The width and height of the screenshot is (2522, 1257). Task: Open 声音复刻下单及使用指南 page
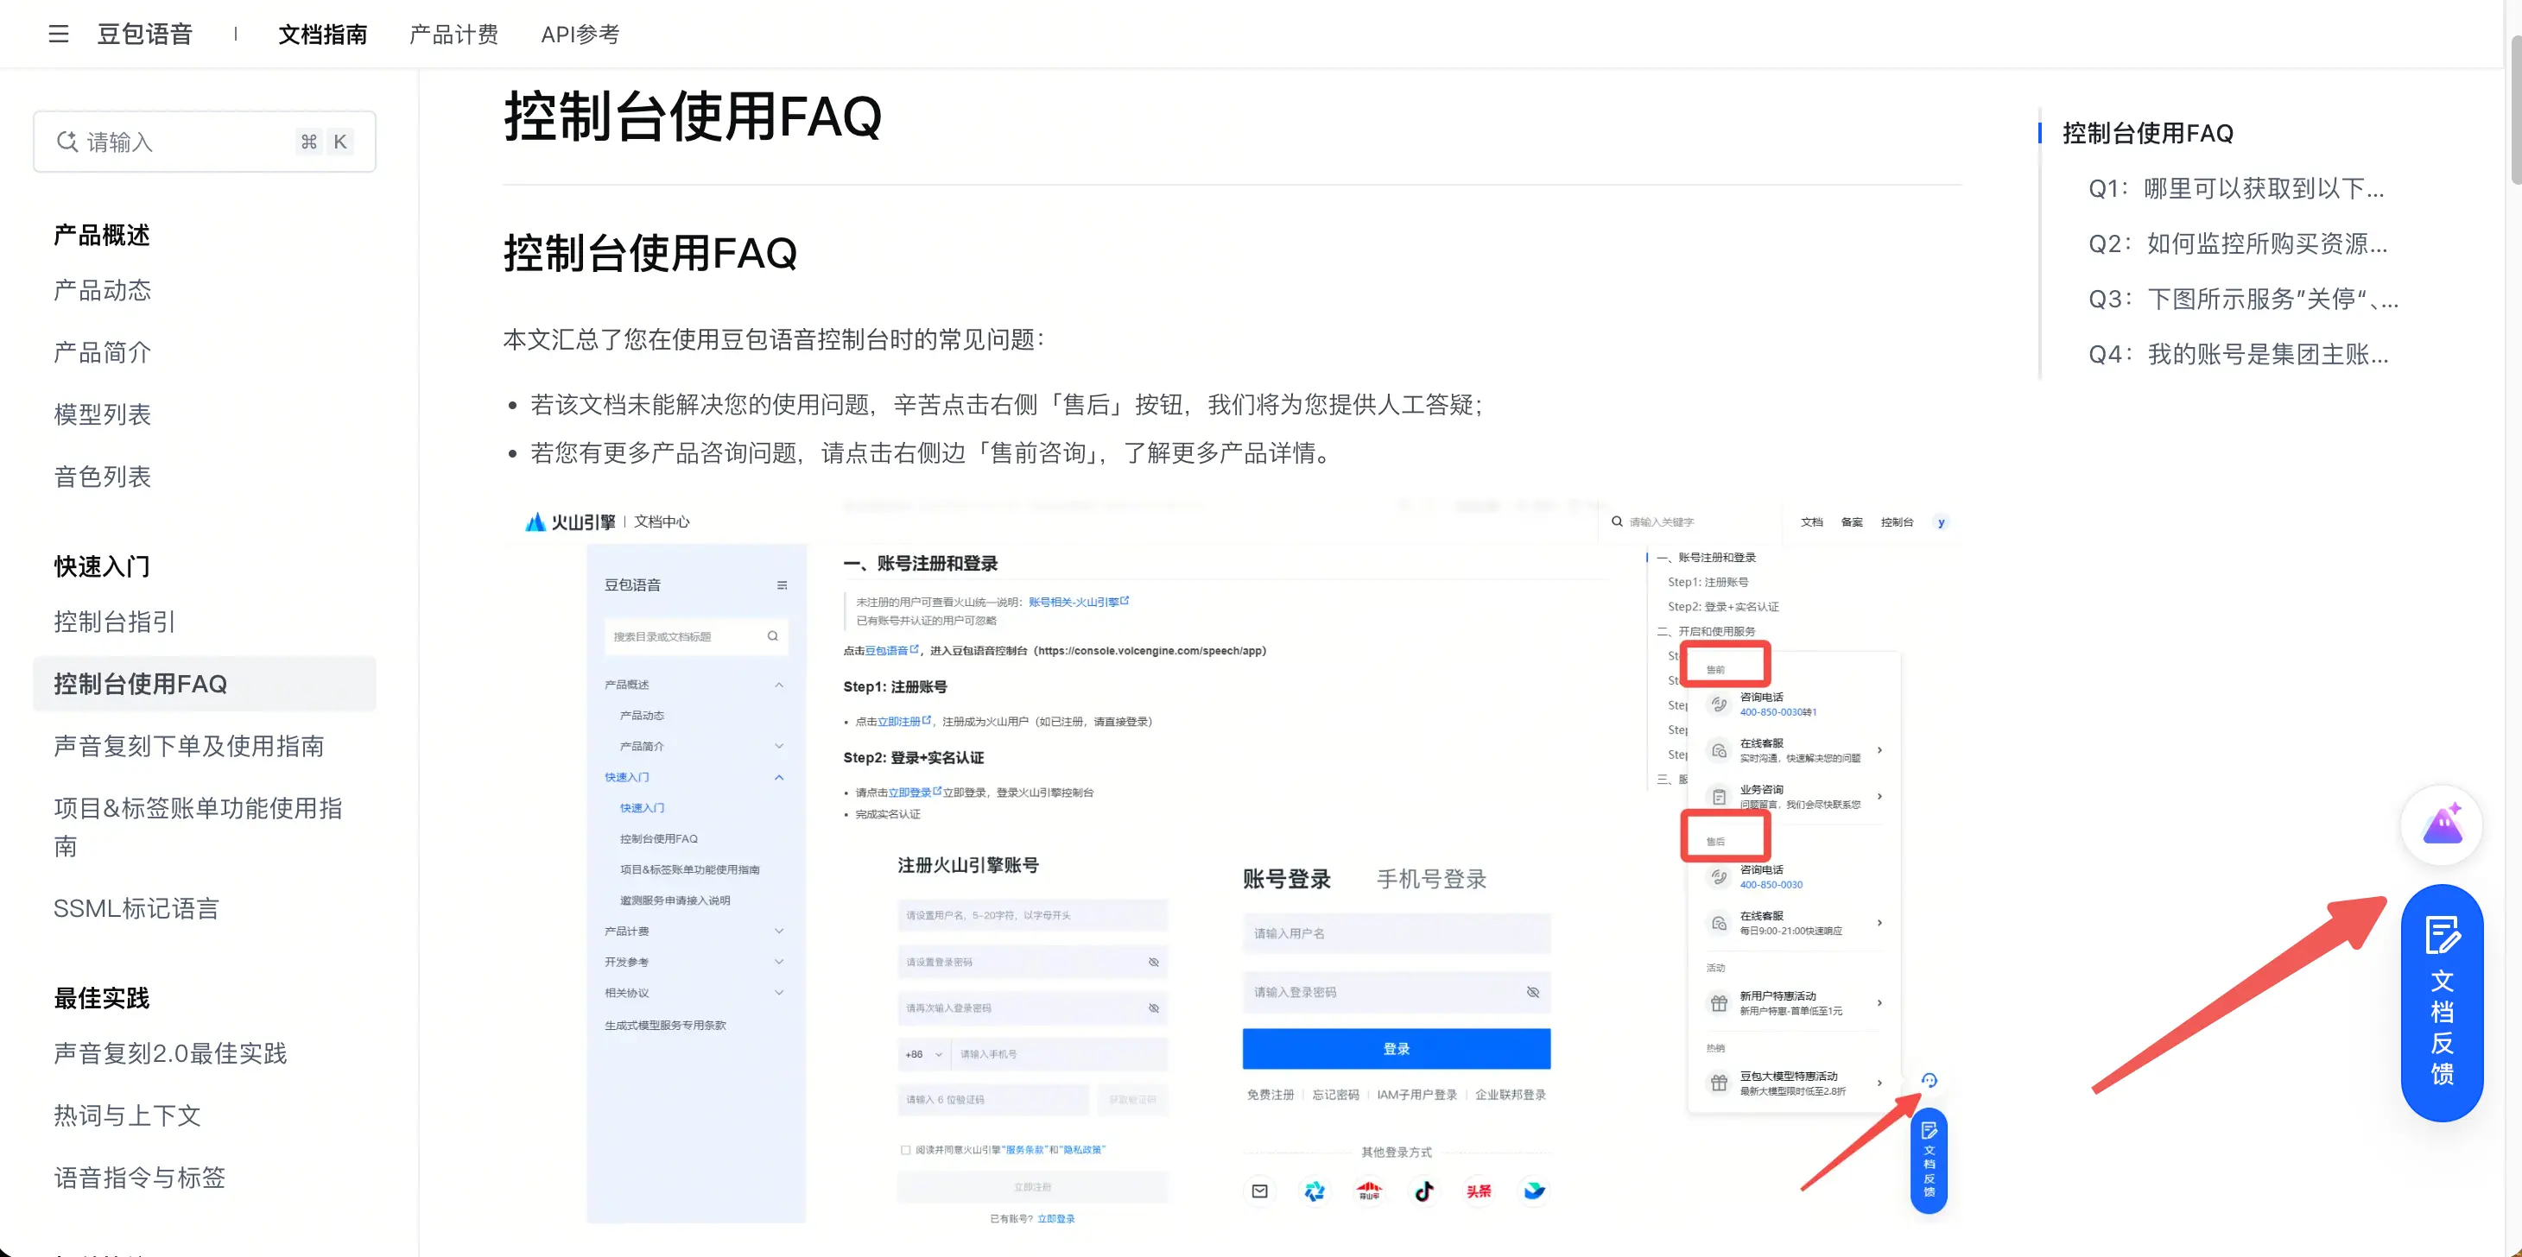189,746
